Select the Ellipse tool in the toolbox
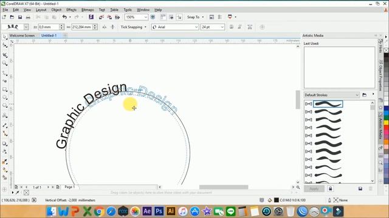This screenshot has width=389, height=218. (4, 97)
